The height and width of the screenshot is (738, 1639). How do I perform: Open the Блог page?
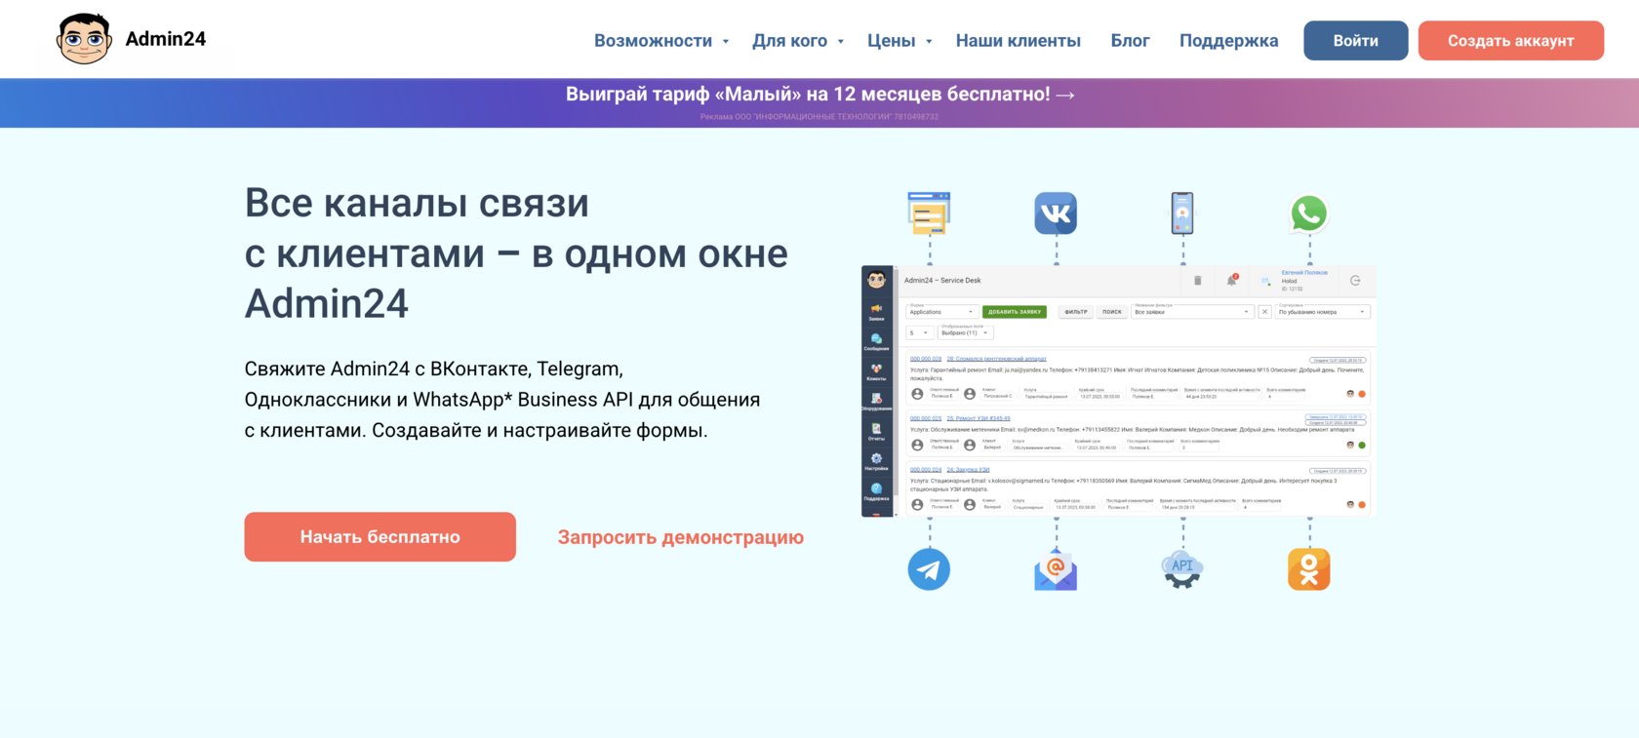pos(1130,41)
